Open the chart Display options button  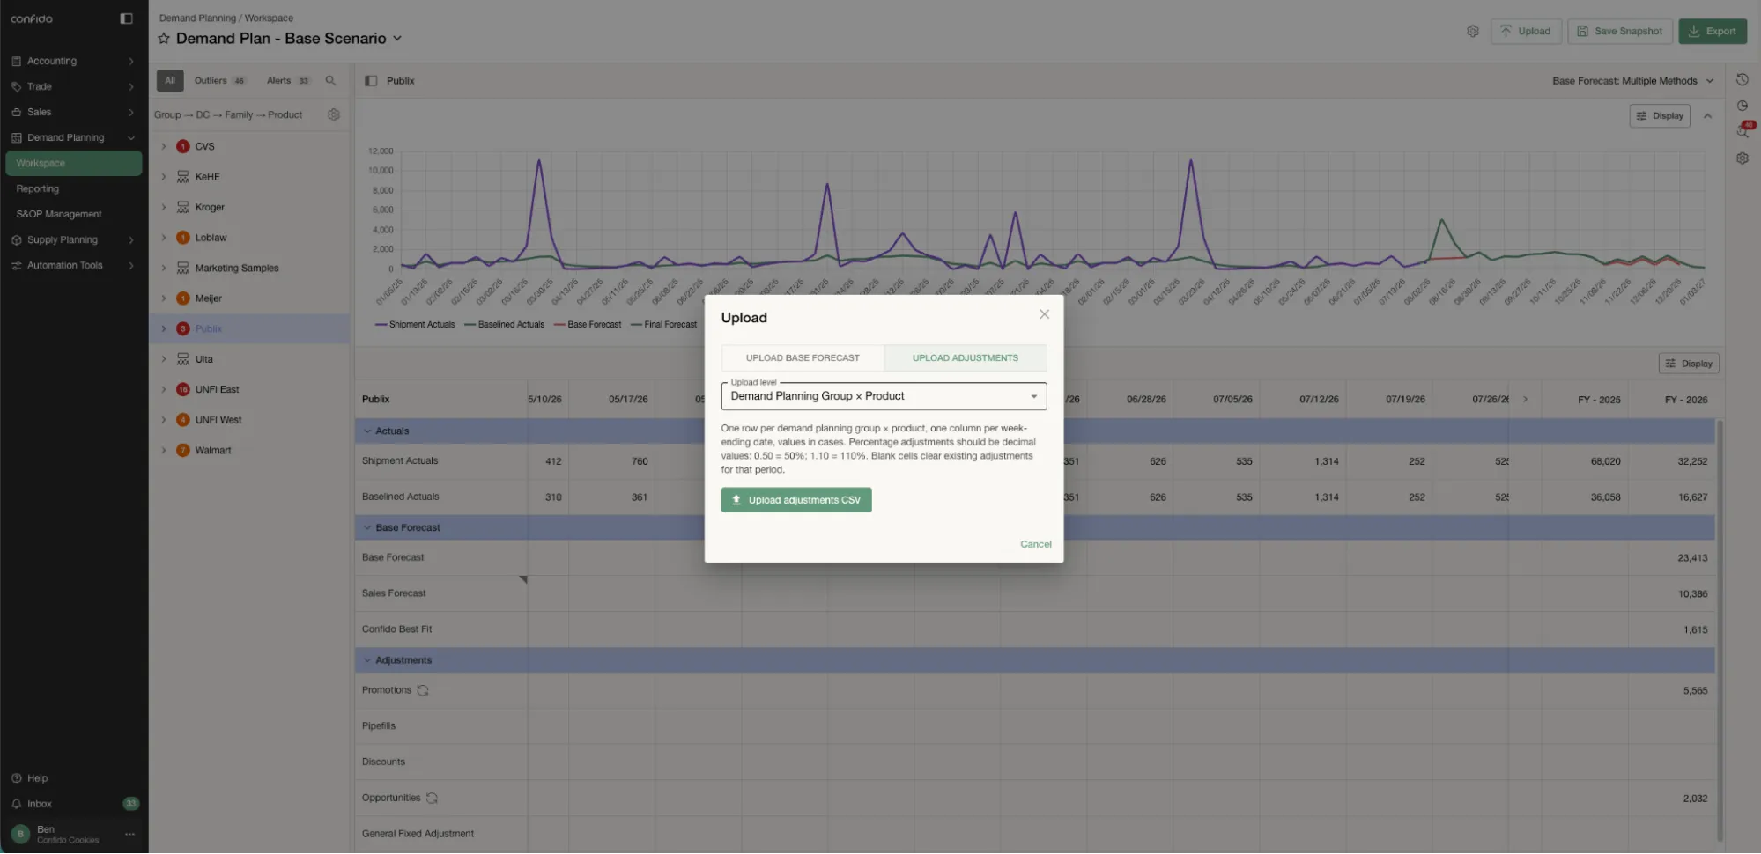pos(1660,116)
